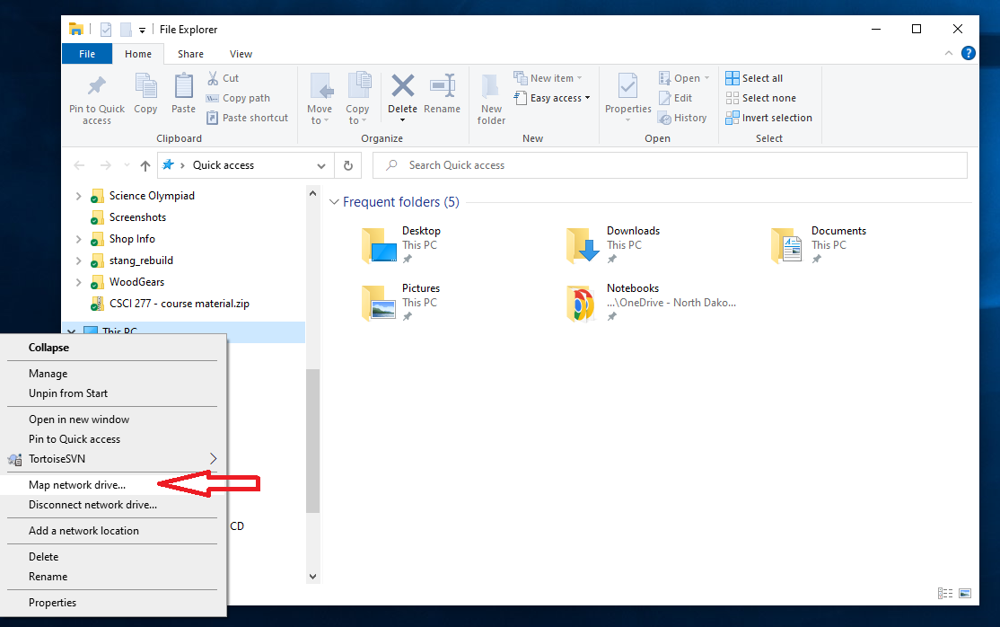The height and width of the screenshot is (627, 1000).
Task: Choose Map network drive from context menu
Action: (x=77, y=485)
